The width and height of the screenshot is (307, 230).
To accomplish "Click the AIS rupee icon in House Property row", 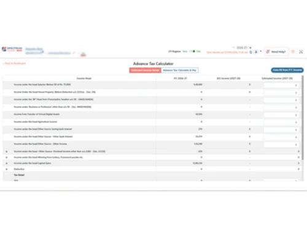I will coord(250,92).
